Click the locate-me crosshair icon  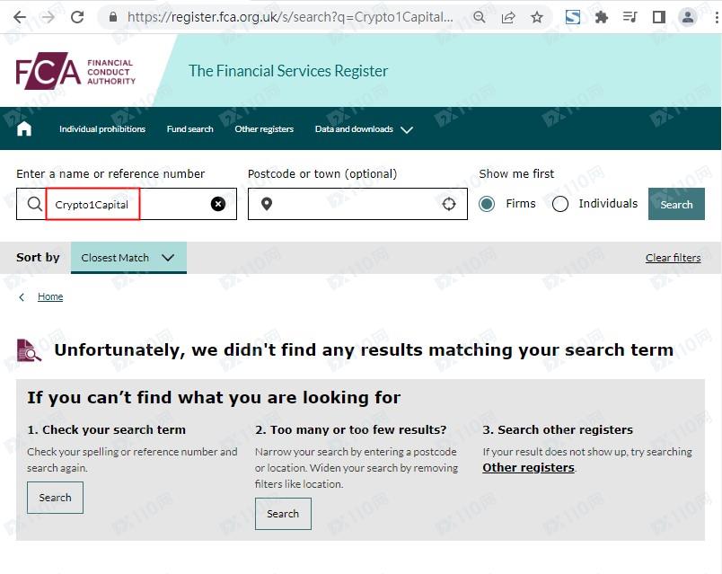pyautogui.click(x=449, y=204)
